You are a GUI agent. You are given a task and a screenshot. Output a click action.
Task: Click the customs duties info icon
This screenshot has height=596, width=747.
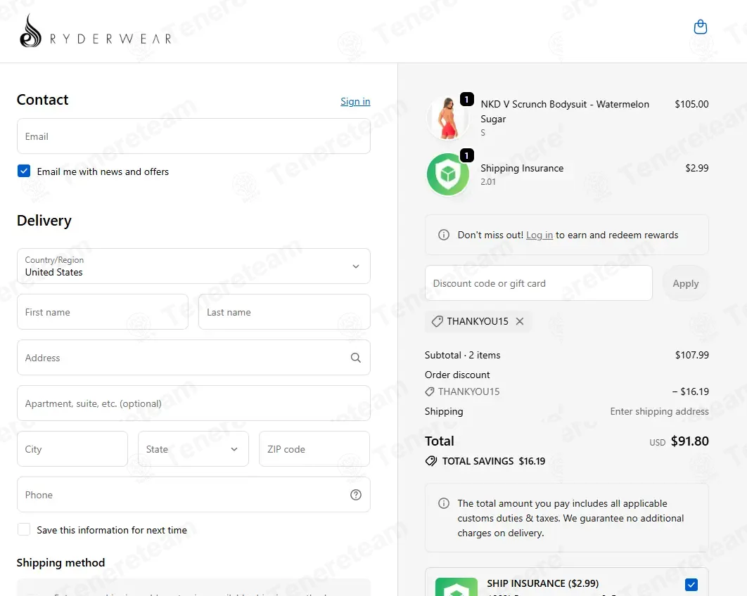point(444,503)
